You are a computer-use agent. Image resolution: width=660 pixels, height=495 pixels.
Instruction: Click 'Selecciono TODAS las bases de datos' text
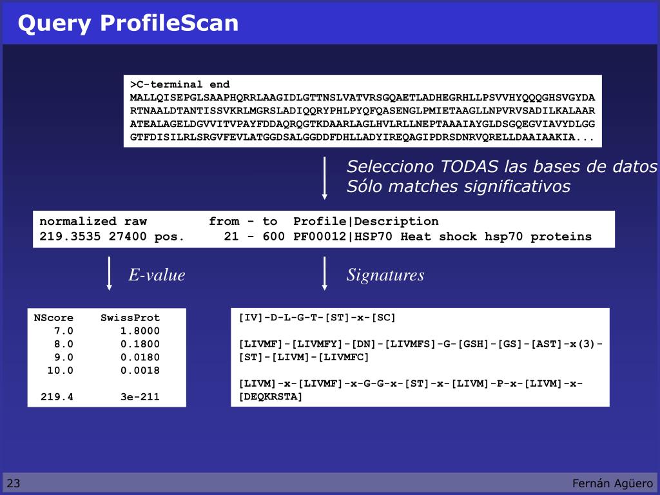[x=501, y=167]
